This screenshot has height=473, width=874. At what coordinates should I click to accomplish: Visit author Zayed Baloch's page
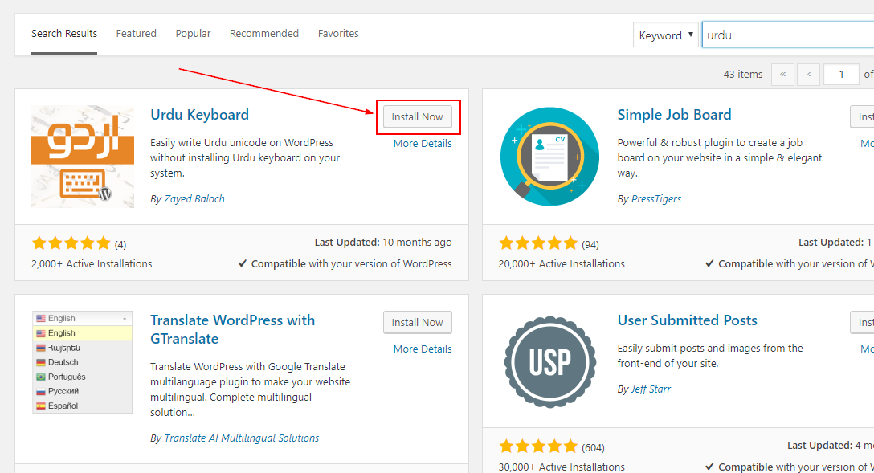tap(194, 199)
